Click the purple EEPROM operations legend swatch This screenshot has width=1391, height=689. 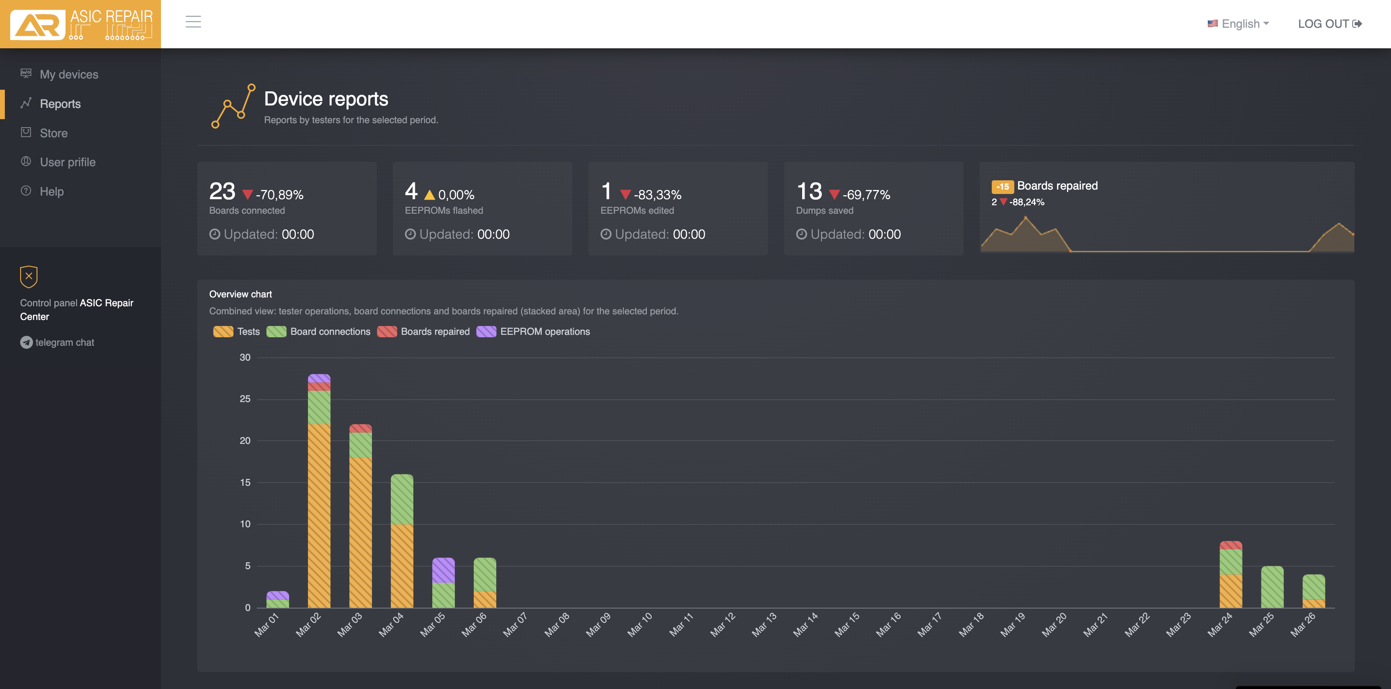point(487,332)
